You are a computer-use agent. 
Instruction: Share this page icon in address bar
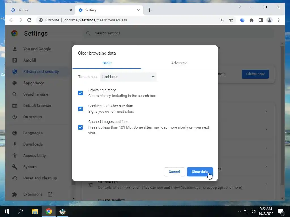222,20
